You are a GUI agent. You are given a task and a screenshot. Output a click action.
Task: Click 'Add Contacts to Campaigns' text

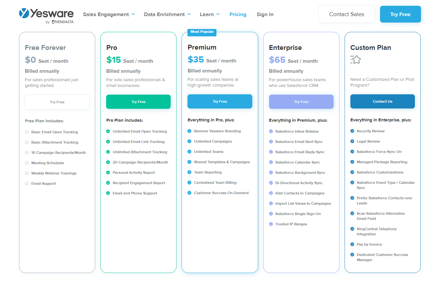point(300,193)
